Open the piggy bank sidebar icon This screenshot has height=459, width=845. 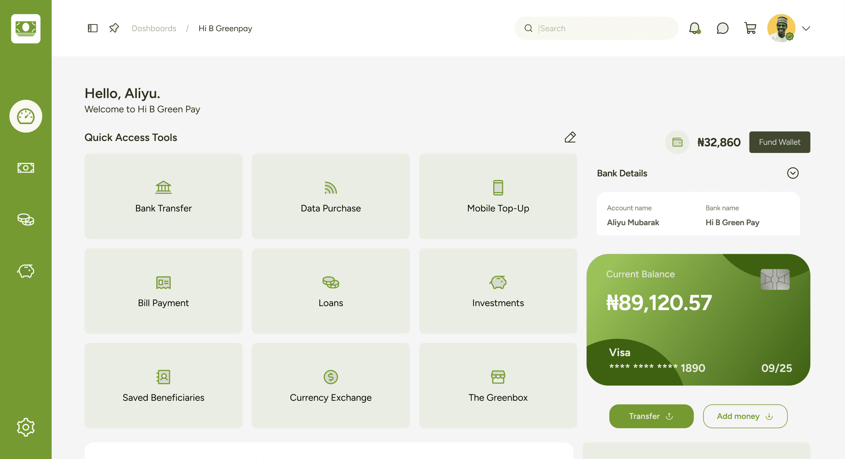pos(26,271)
